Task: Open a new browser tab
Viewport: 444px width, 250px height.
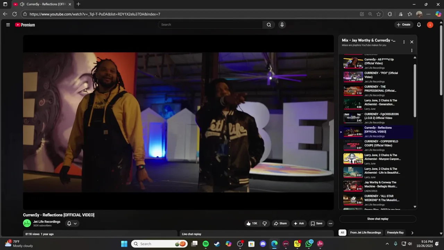Action: click(x=78, y=4)
